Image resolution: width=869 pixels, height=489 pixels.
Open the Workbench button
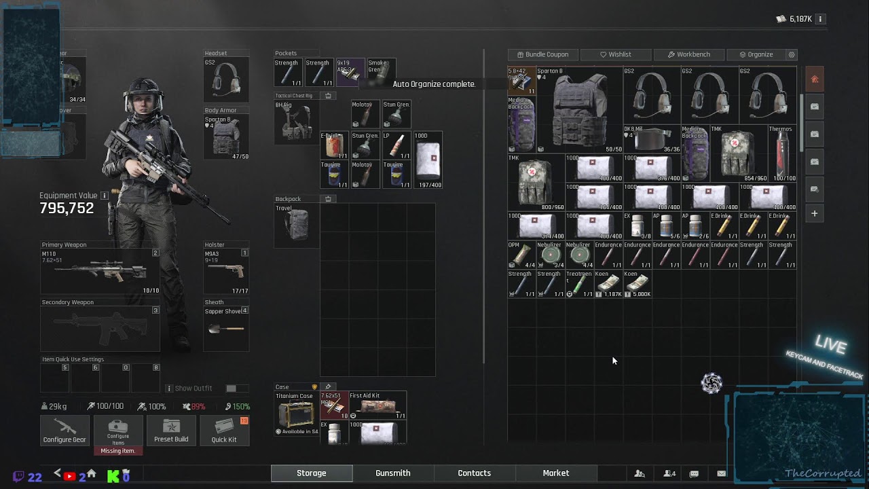click(688, 54)
